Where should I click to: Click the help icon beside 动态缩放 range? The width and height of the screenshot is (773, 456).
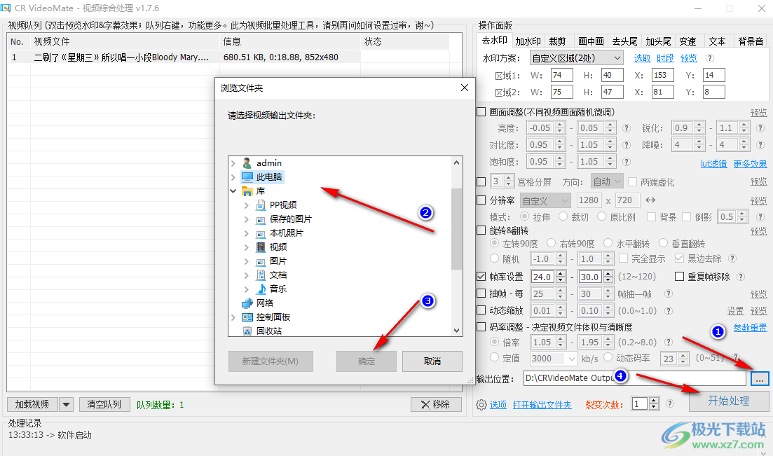(x=669, y=310)
